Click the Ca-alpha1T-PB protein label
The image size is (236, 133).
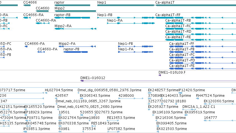tap(182, 49)
